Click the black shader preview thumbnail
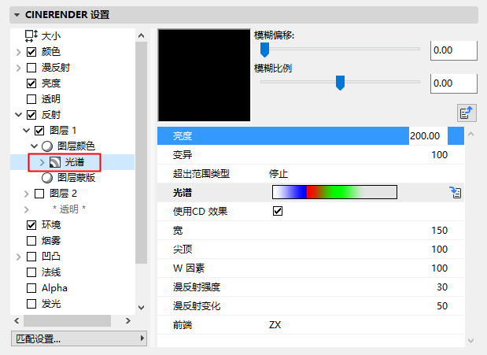The width and height of the screenshot is (487, 355). pos(204,76)
